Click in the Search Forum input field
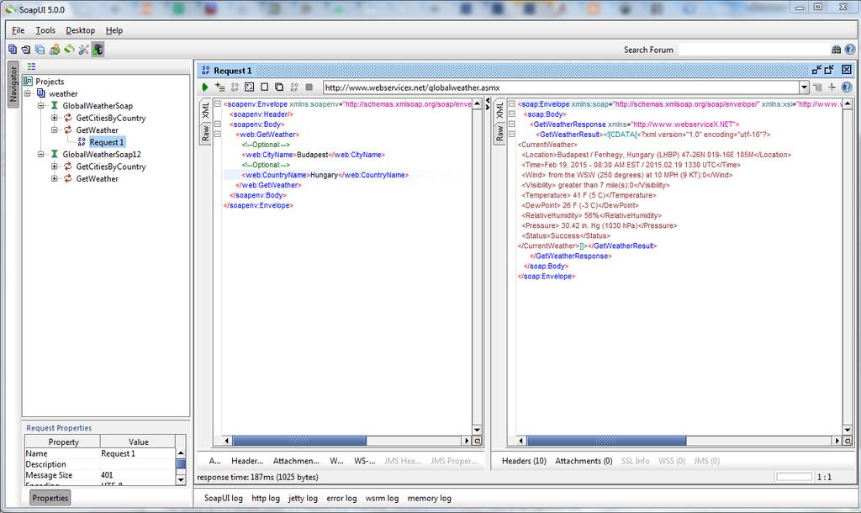The image size is (861, 513). pos(754,50)
